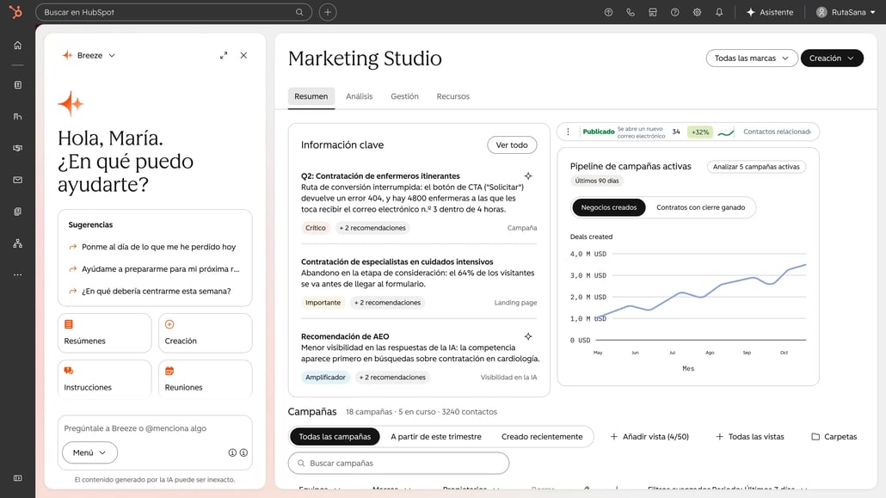Open the bookmarks icon in left sidebar

[x=17, y=85]
